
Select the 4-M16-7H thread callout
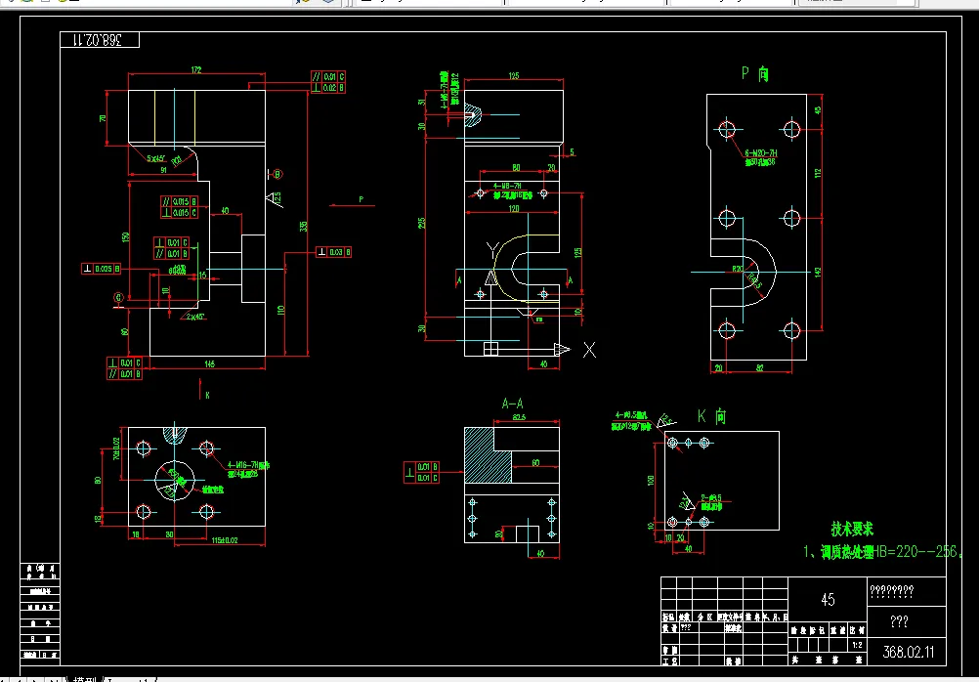click(x=248, y=465)
